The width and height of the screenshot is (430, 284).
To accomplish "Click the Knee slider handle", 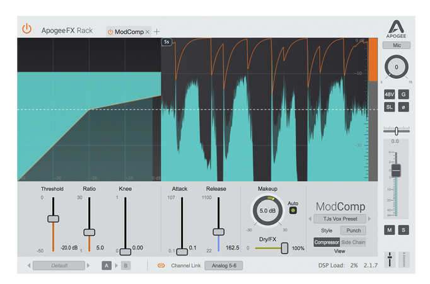I will click(125, 252).
